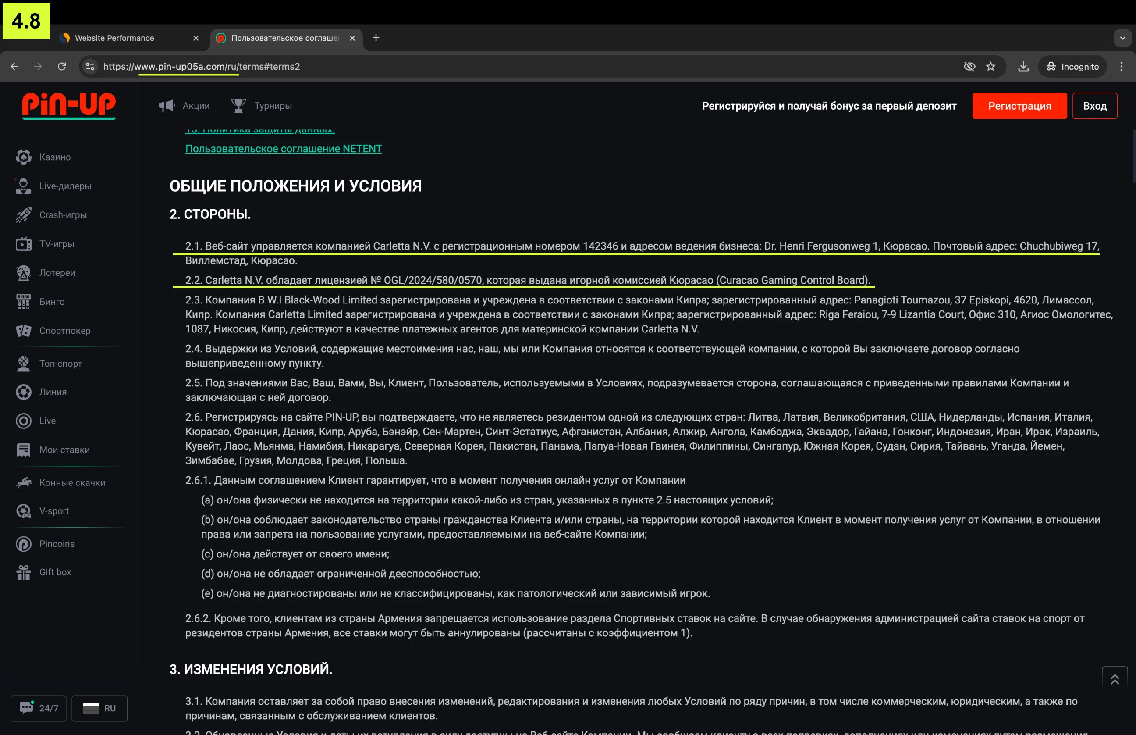Image resolution: width=1136 pixels, height=735 pixels.
Task: Go to Bingo games
Action: point(52,302)
